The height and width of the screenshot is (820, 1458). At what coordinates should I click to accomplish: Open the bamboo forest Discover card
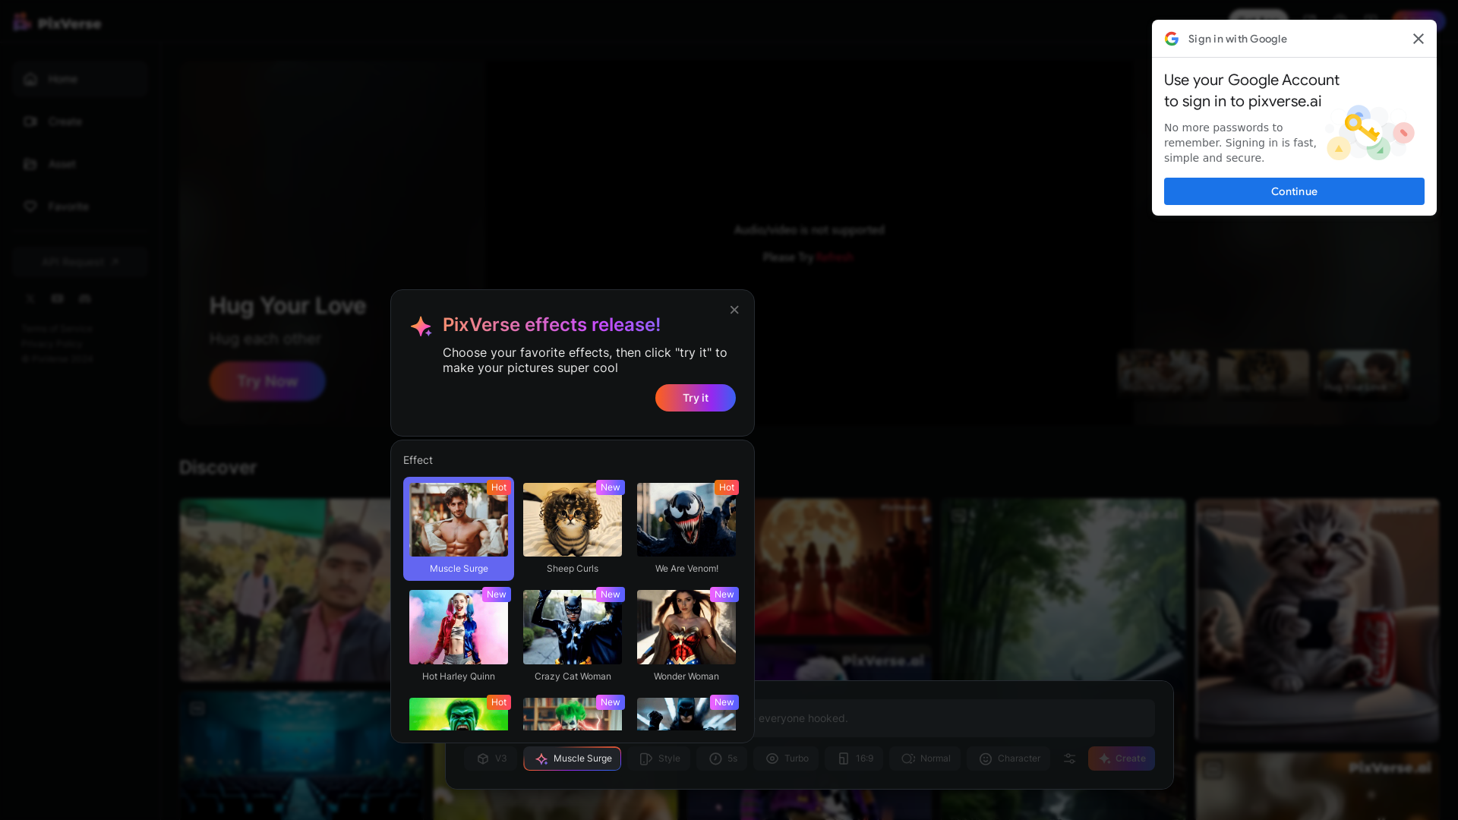coord(1063,589)
